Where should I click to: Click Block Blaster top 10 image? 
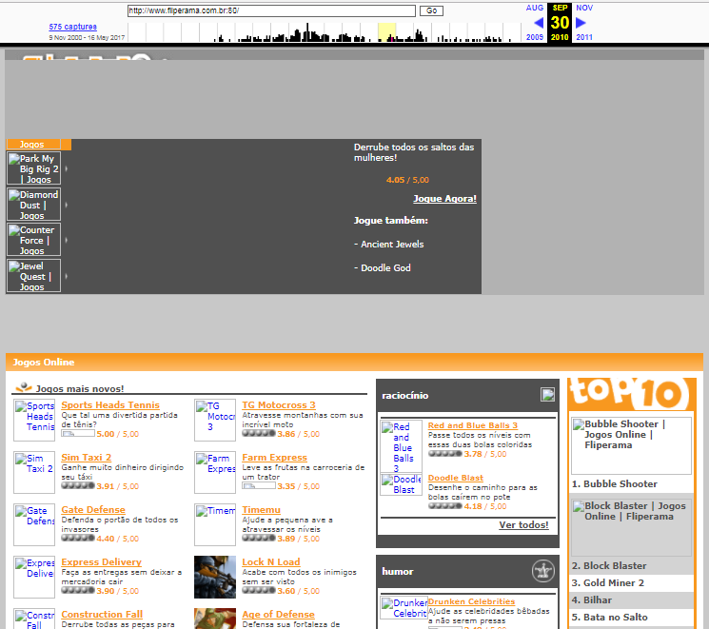point(631,527)
